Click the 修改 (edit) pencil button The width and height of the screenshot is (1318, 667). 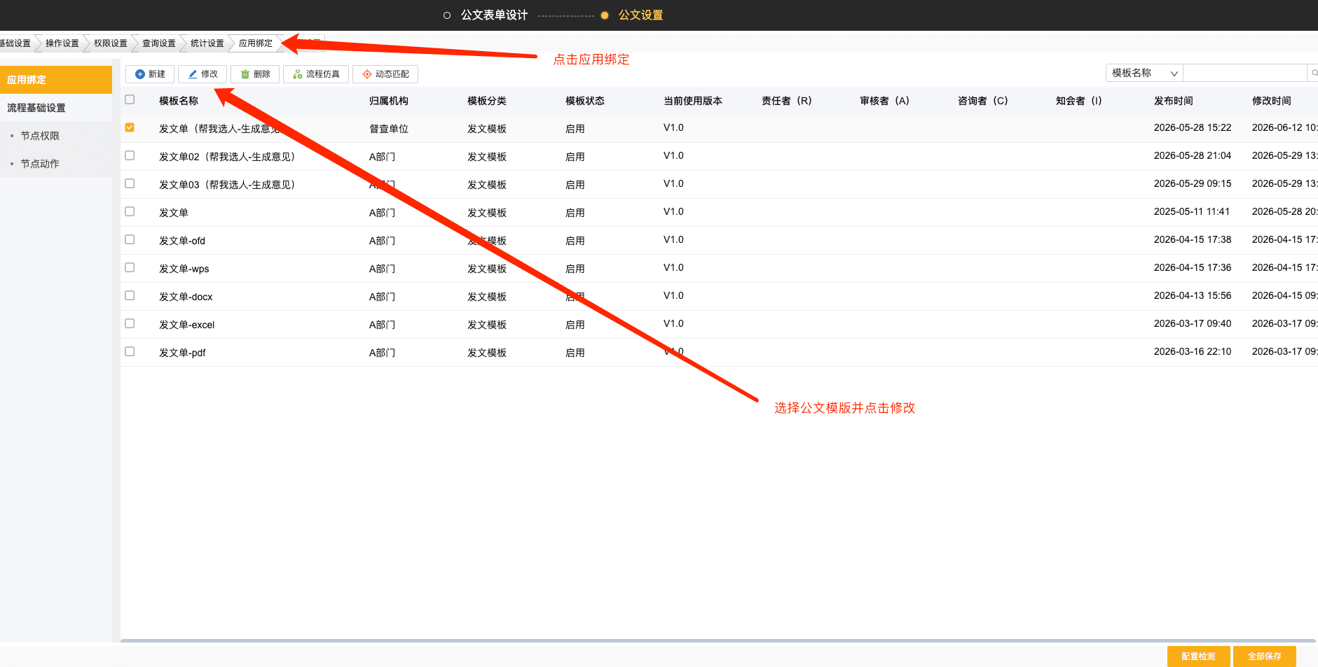(x=202, y=74)
